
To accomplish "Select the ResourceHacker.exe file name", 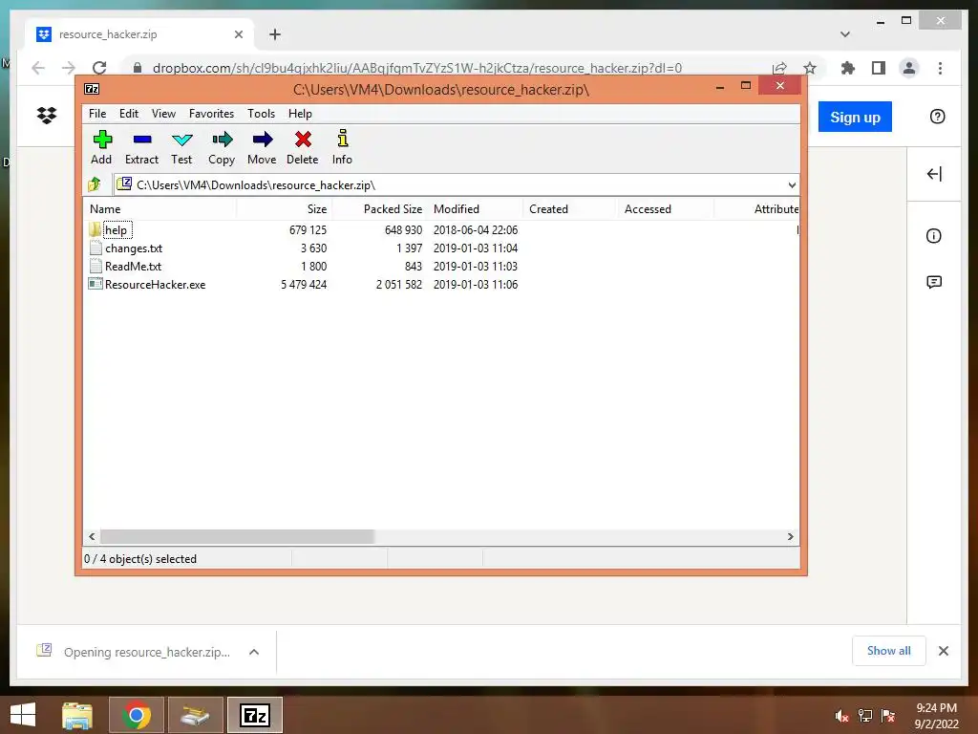I will [x=156, y=284].
